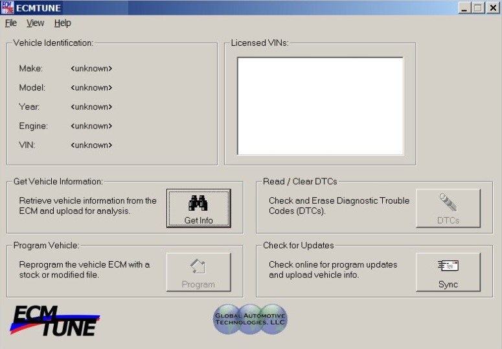The image size is (502, 349).
Task: Click the 'Program Vehicle:' group label
Action: [46, 245]
